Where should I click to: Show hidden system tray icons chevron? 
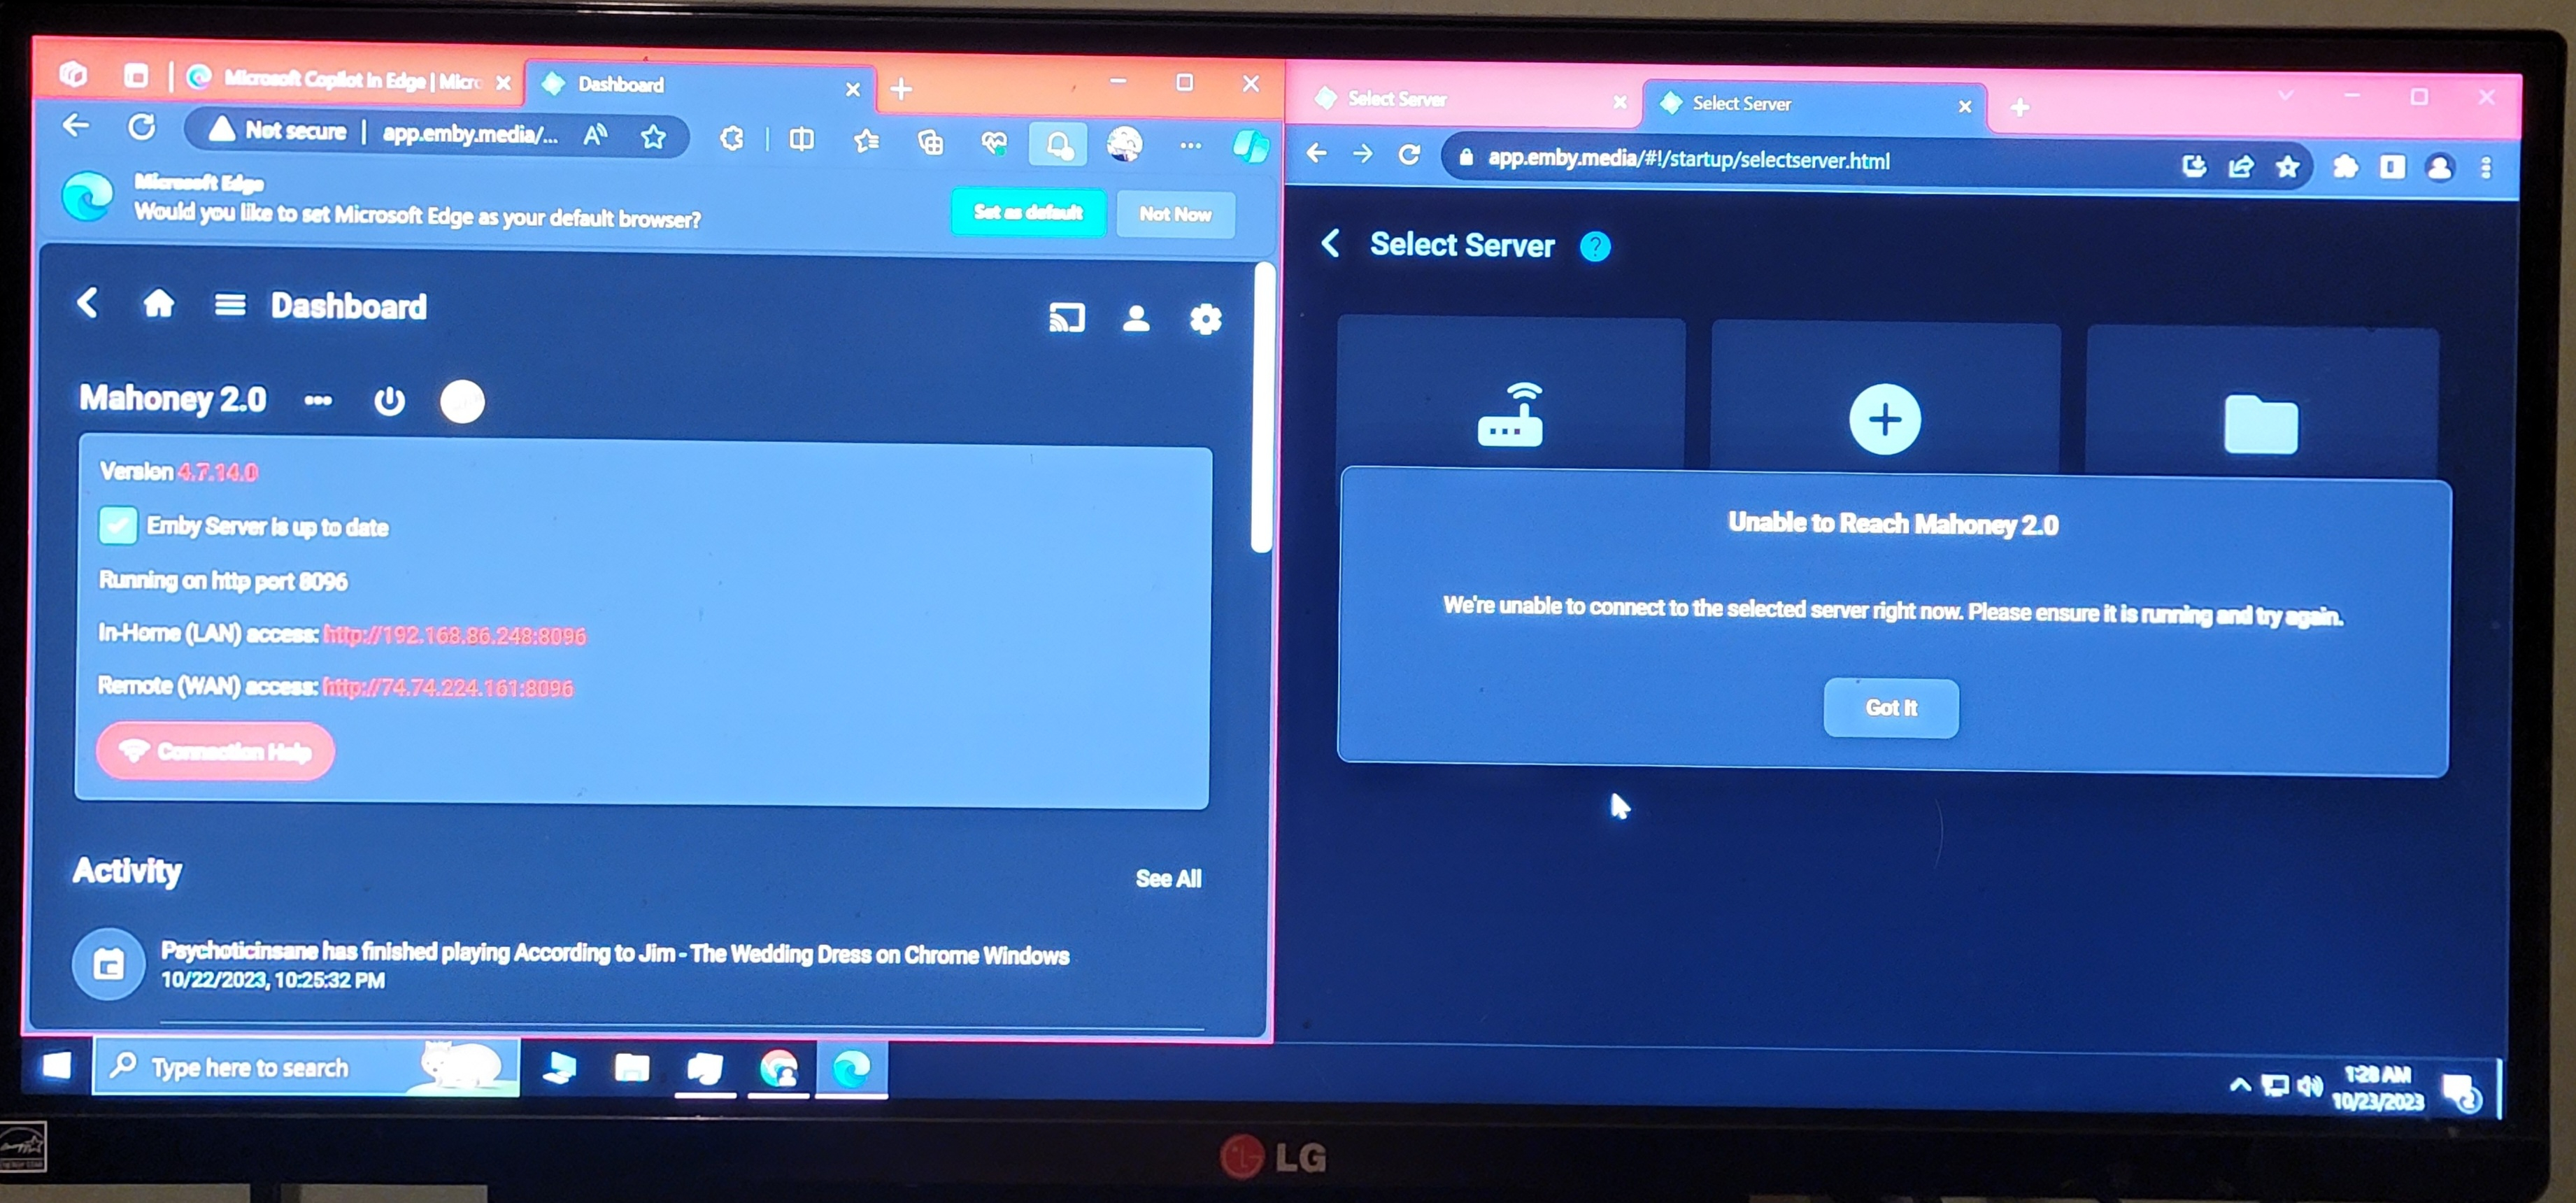(2240, 1086)
